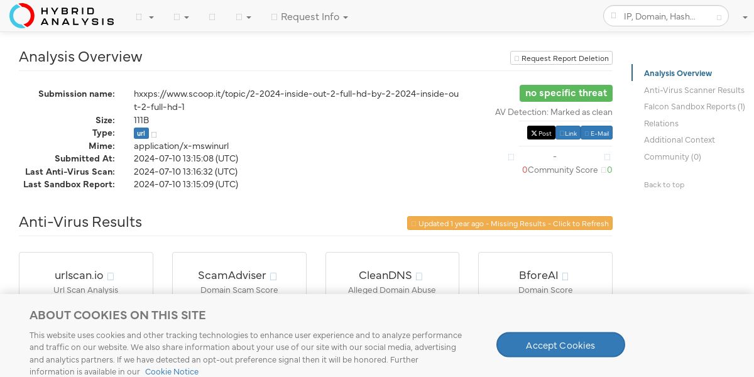Screen dimensions: 754x377
Task: Select Falcon Sandbox Reports in sidebar
Action: pos(694,107)
